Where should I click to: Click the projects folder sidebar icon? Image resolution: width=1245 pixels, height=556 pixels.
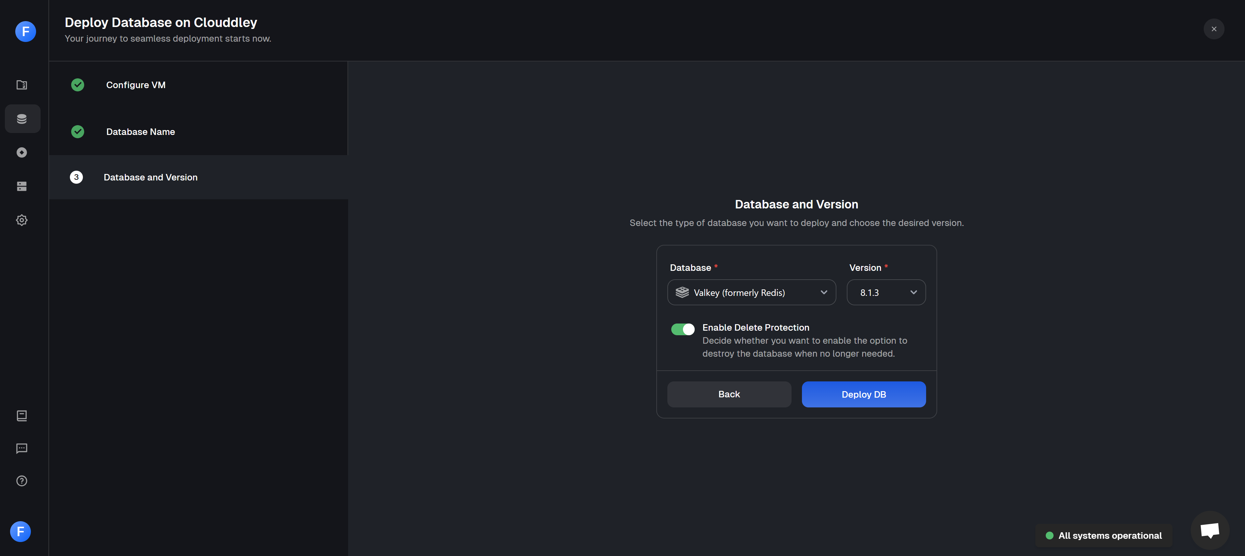(x=22, y=85)
